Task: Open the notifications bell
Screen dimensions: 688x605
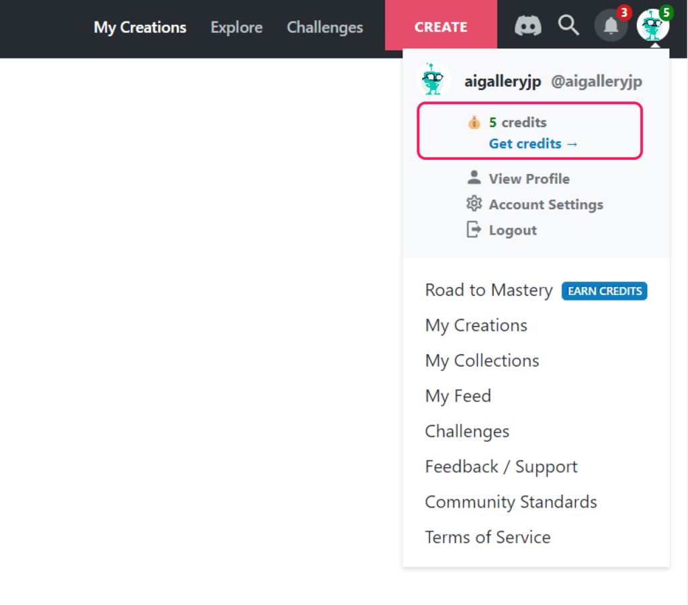Action: [x=611, y=26]
